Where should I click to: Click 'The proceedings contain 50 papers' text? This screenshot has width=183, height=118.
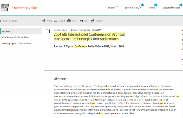[x=74, y=86]
